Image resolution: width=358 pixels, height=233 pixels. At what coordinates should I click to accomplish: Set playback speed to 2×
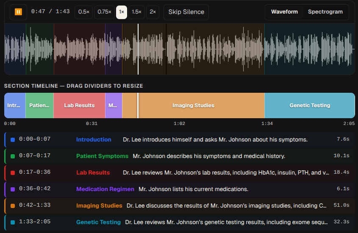[153, 12]
